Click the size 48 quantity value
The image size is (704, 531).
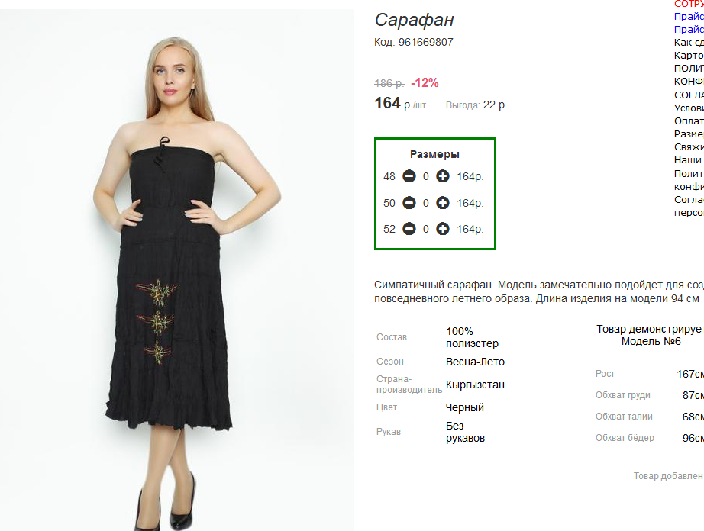pos(425,177)
